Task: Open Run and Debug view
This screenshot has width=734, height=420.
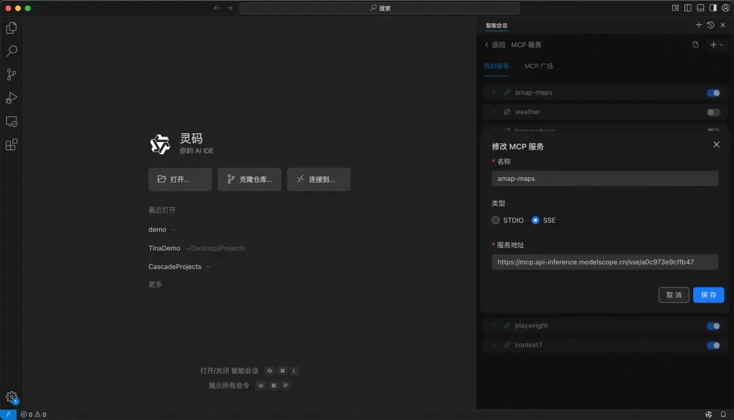Action: pos(12,98)
